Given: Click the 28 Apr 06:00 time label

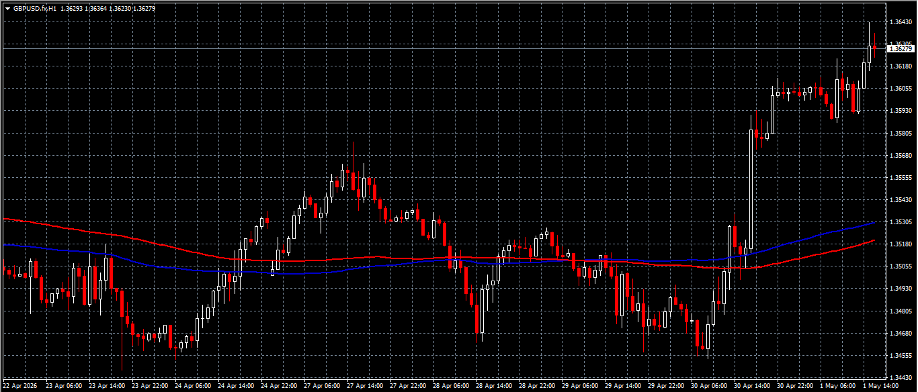Looking at the screenshot, I should pyautogui.click(x=452, y=387).
